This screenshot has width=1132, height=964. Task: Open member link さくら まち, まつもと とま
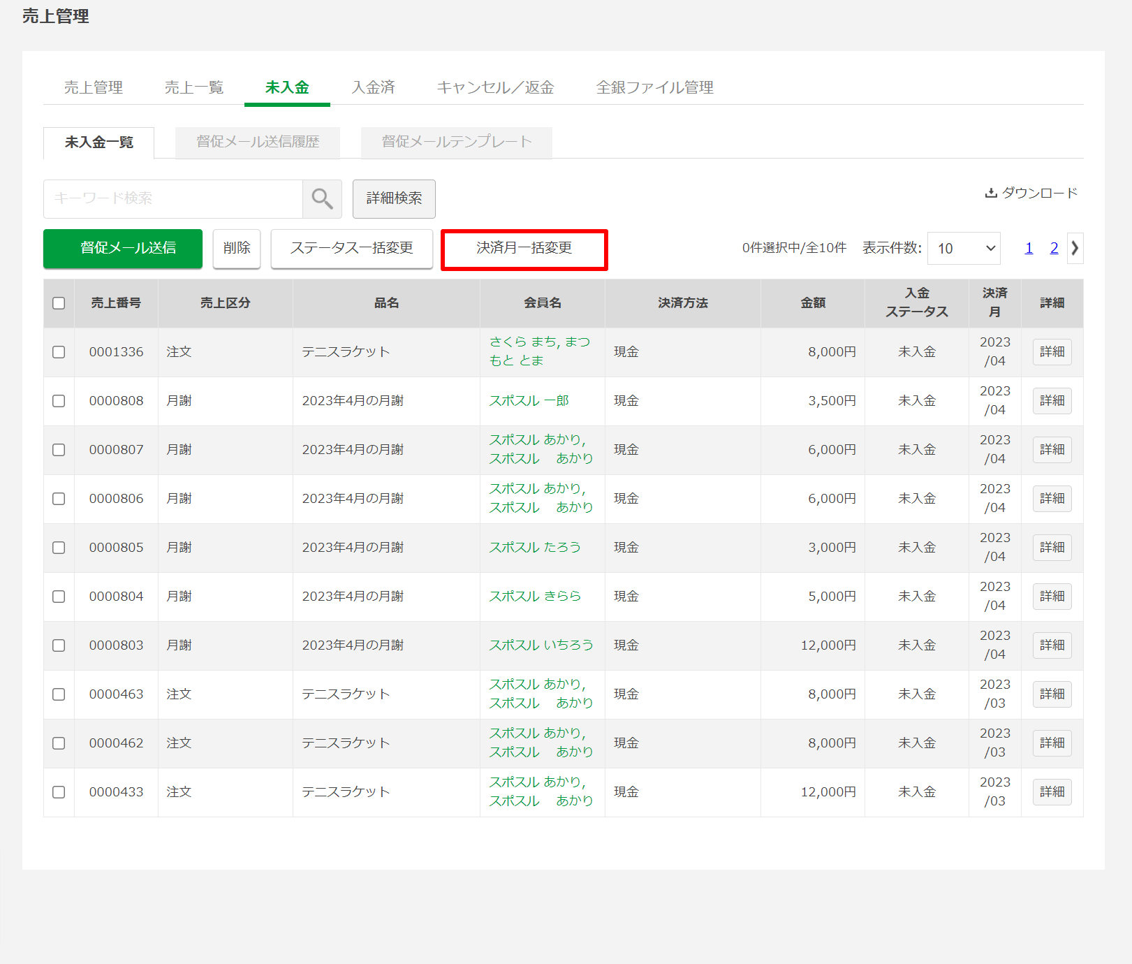pyautogui.click(x=540, y=351)
